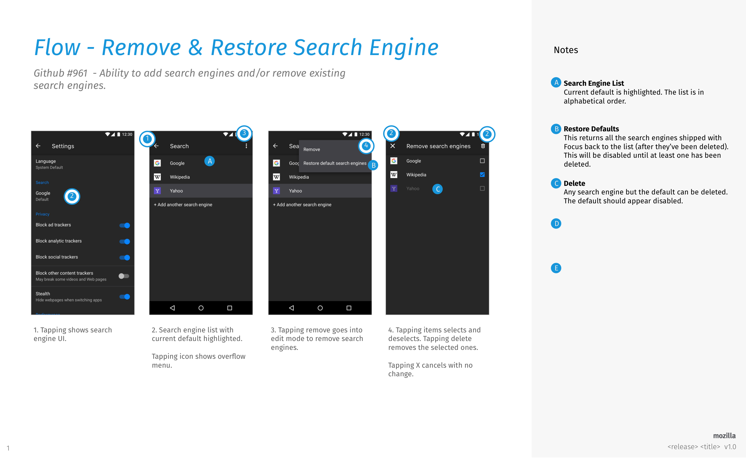Click Search Engine List note heading

pyautogui.click(x=594, y=83)
